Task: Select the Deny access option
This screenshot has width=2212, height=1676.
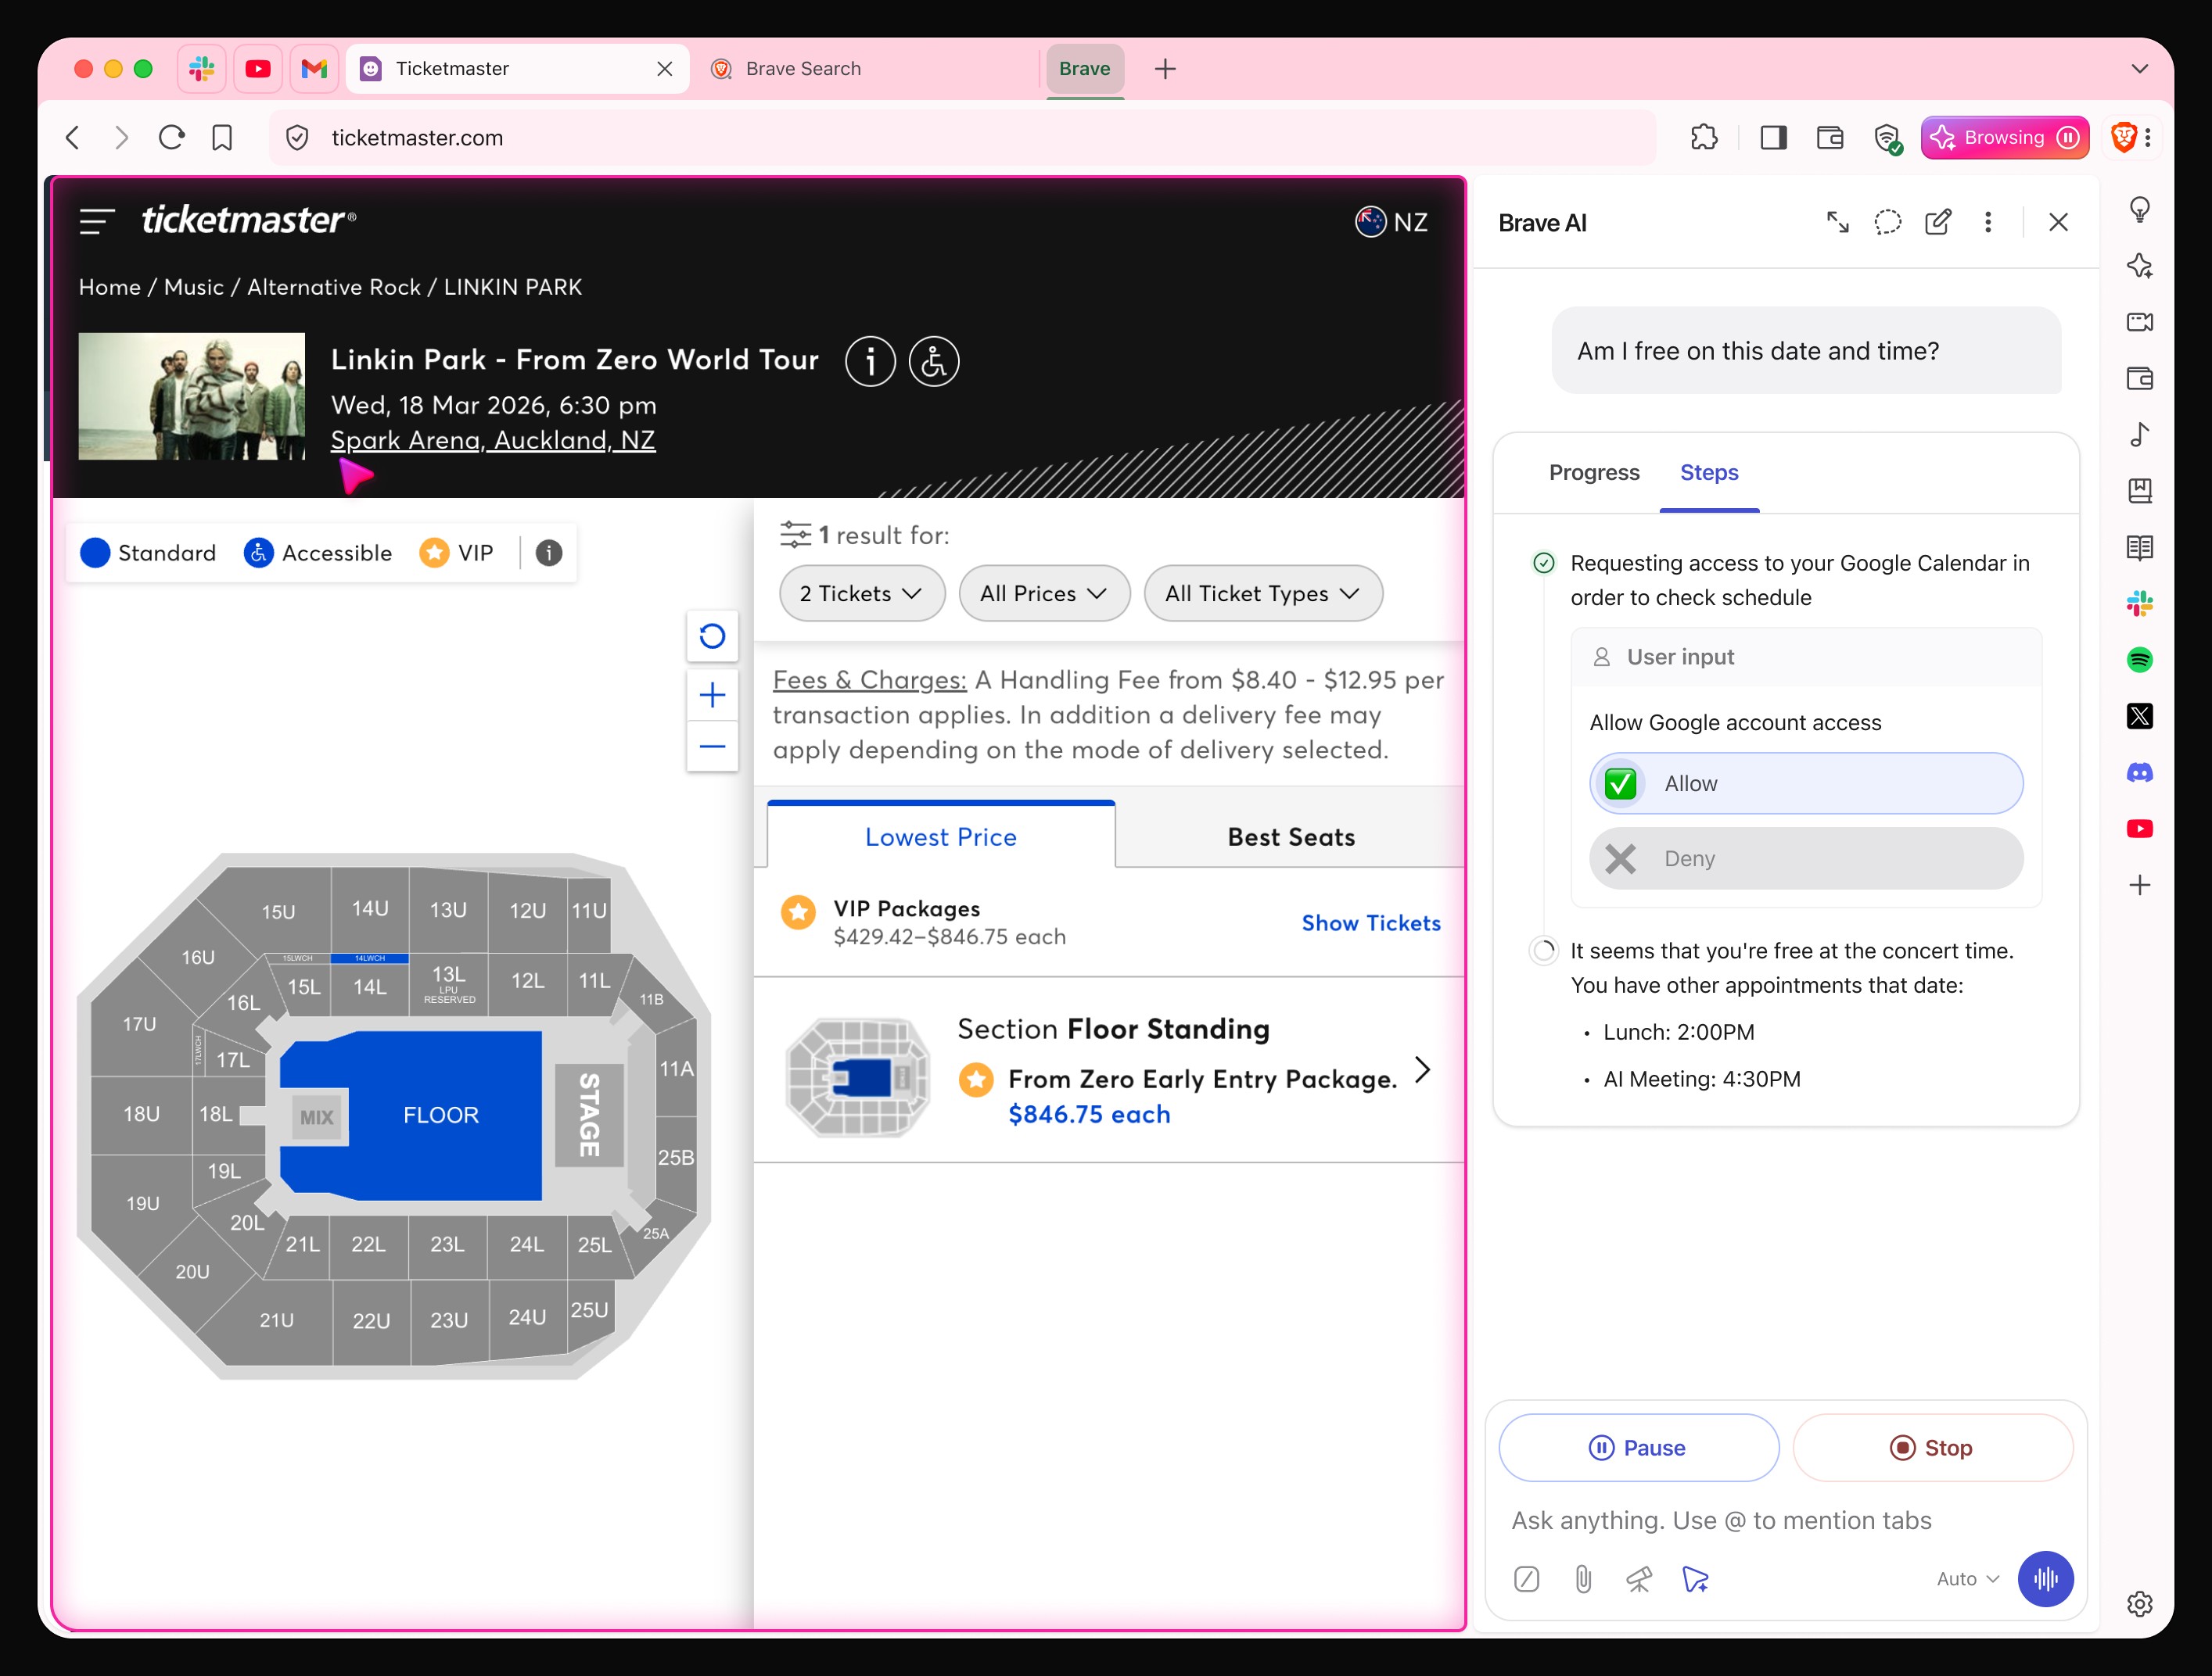Action: (x=1805, y=858)
